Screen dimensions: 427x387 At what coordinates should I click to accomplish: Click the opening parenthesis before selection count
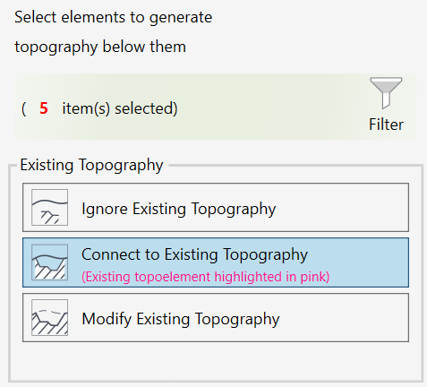[24, 108]
